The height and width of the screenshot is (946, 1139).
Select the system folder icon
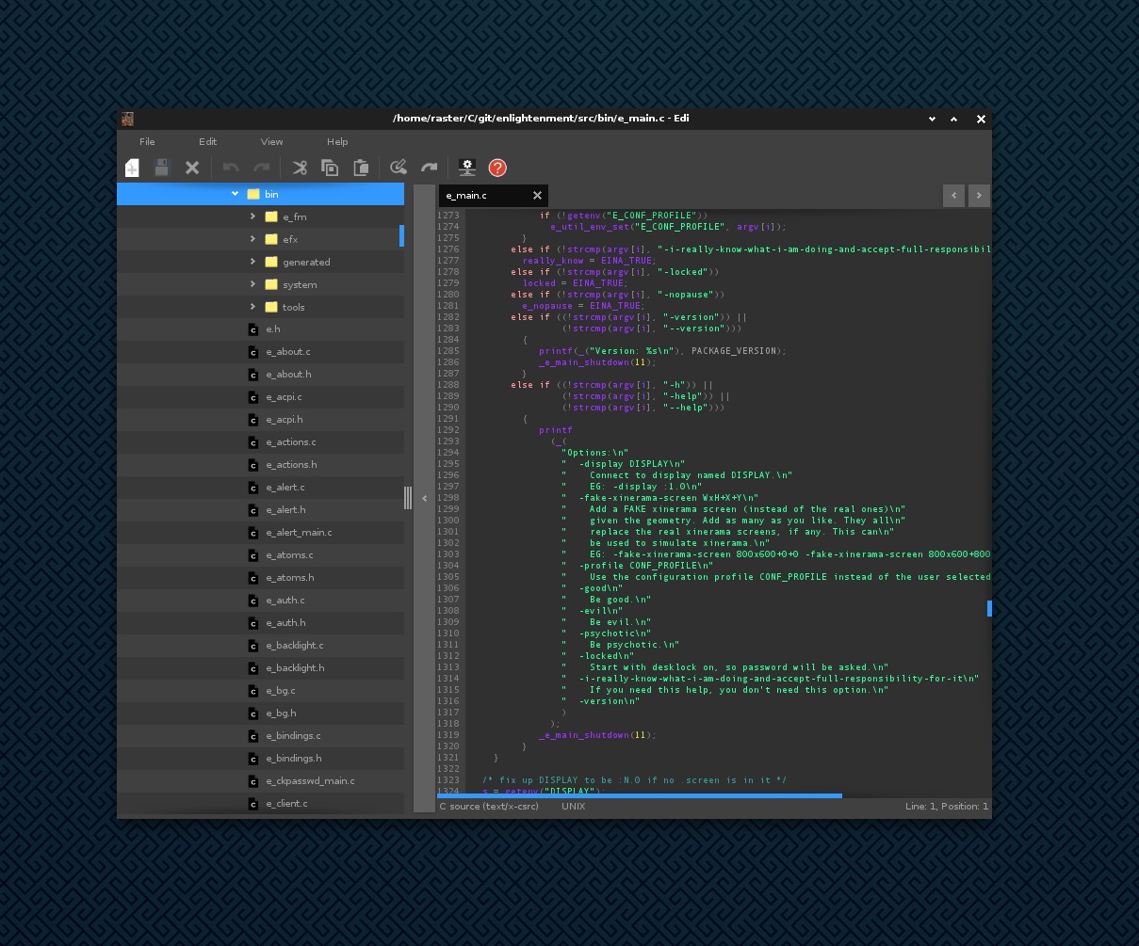click(x=271, y=284)
